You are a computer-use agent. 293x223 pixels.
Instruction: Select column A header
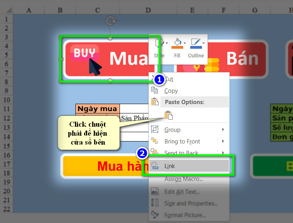click(x=29, y=10)
